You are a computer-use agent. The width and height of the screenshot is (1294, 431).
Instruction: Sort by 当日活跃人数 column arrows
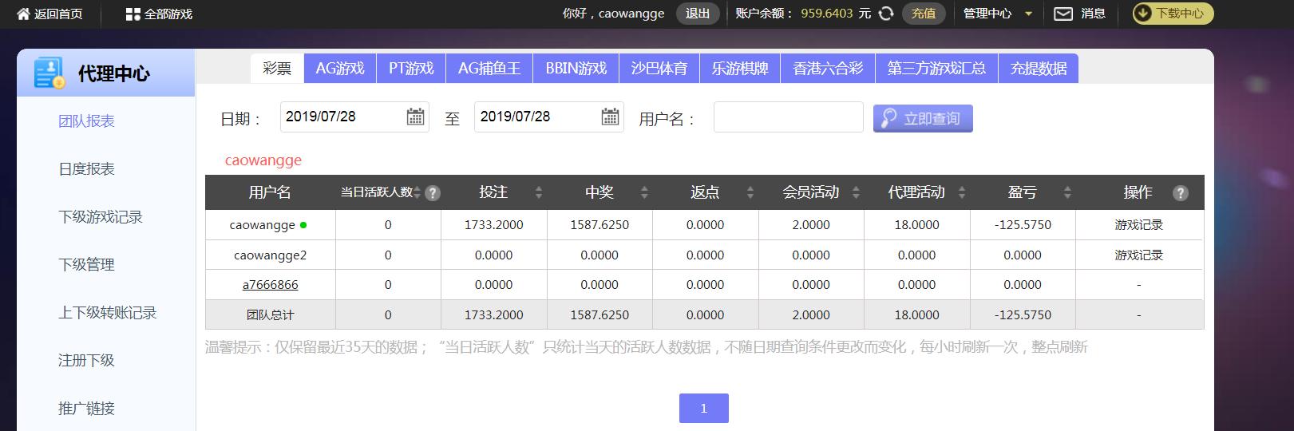(x=417, y=192)
